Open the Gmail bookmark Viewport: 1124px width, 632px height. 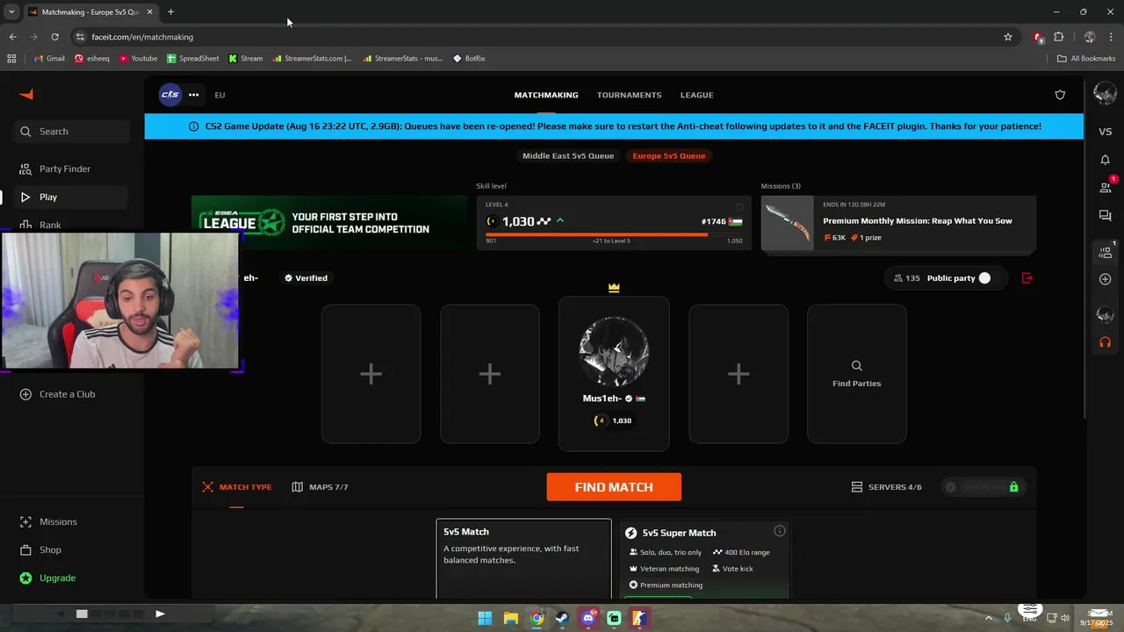pos(49,59)
